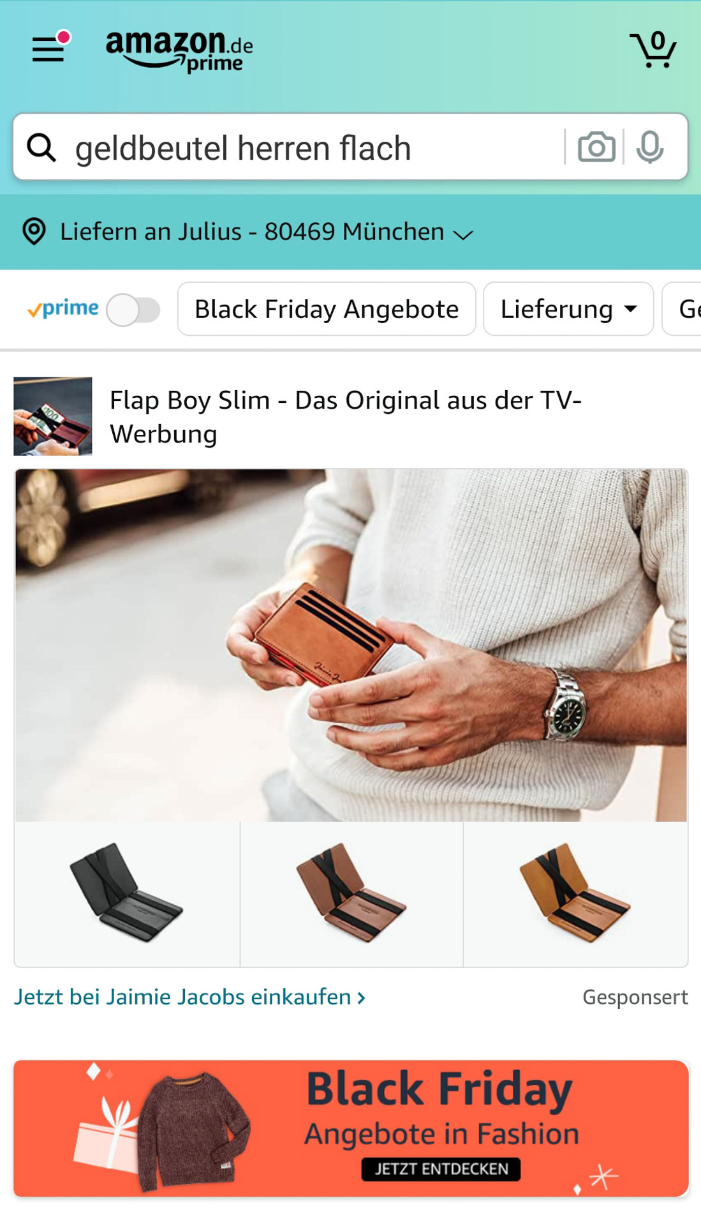701x1226 pixels.
Task: Start voice search with microphone icon
Action: click(650, 147)
